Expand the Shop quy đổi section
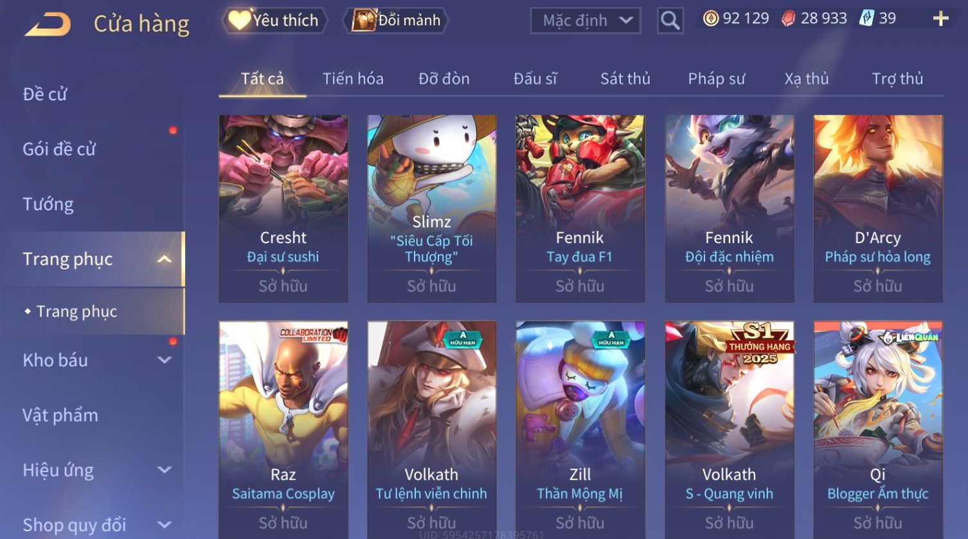 [165, 525]
